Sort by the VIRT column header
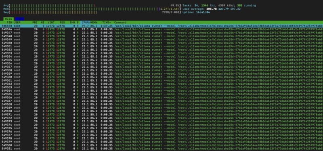 51,22
